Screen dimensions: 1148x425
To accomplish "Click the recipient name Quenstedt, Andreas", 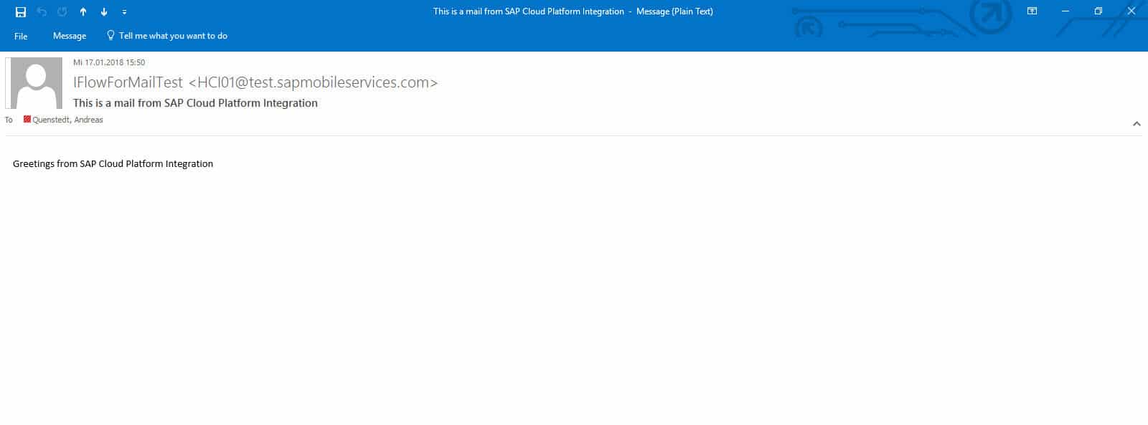I will pyautogui.click(x=67, y=120).
